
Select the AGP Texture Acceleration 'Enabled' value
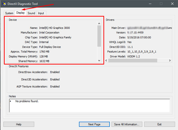coord(55,86)
